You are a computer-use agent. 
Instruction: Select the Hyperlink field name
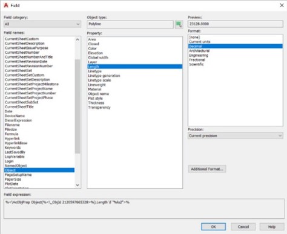pyautogui.click(x=39, y=138)
